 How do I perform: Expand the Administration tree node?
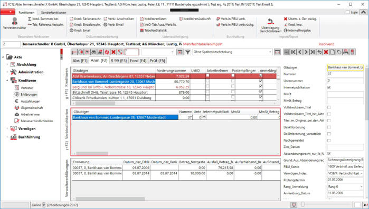point(7,72)
